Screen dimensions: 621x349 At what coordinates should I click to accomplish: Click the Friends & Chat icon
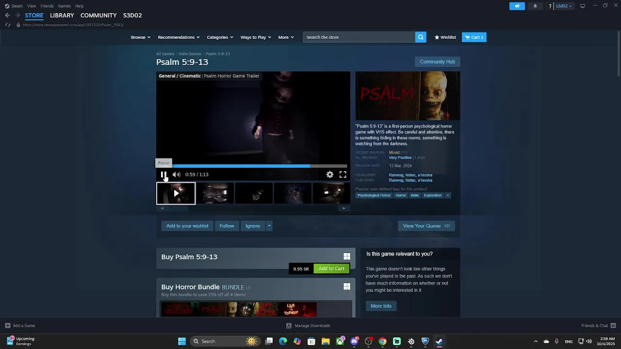(x=613, y=326)
